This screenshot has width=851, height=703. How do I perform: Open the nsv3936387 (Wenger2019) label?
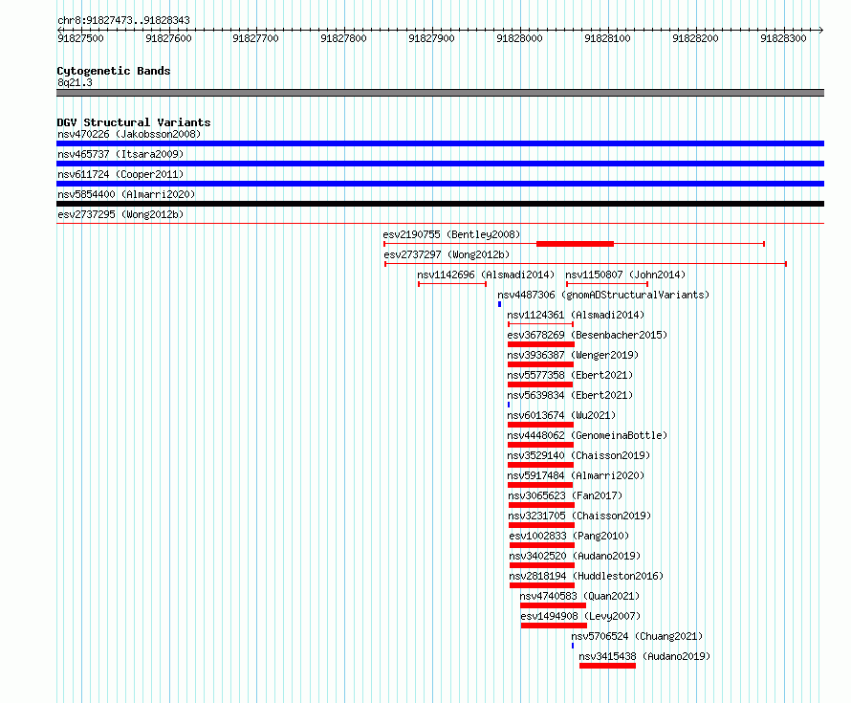[x=573, y=355]
